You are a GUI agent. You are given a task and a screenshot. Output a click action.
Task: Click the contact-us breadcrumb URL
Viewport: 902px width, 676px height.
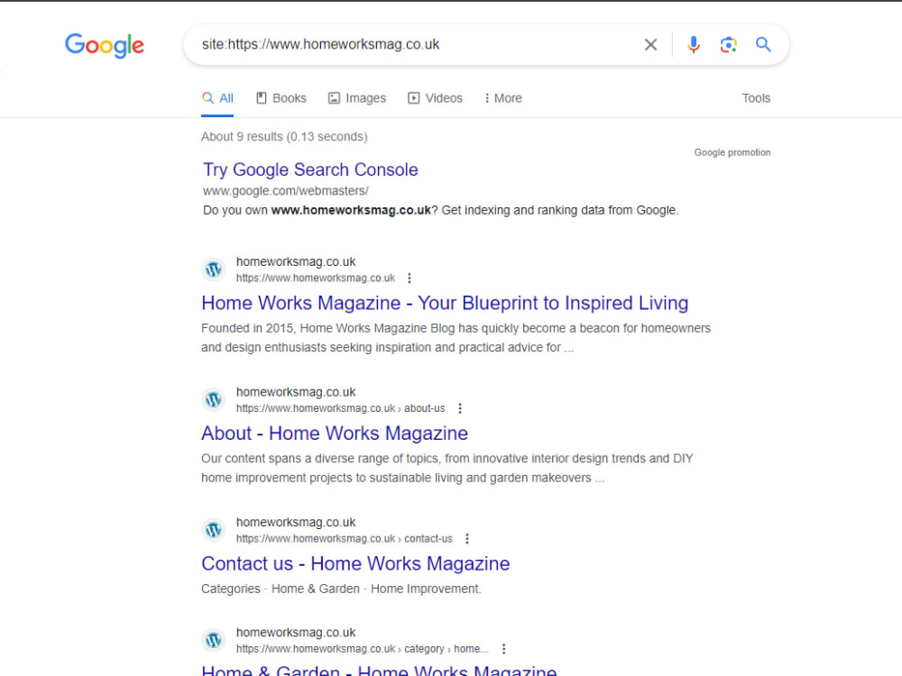345,539
